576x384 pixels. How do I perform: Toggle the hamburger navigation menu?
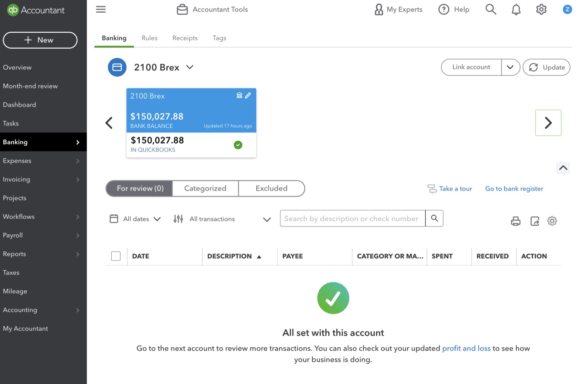click(101, 9)
